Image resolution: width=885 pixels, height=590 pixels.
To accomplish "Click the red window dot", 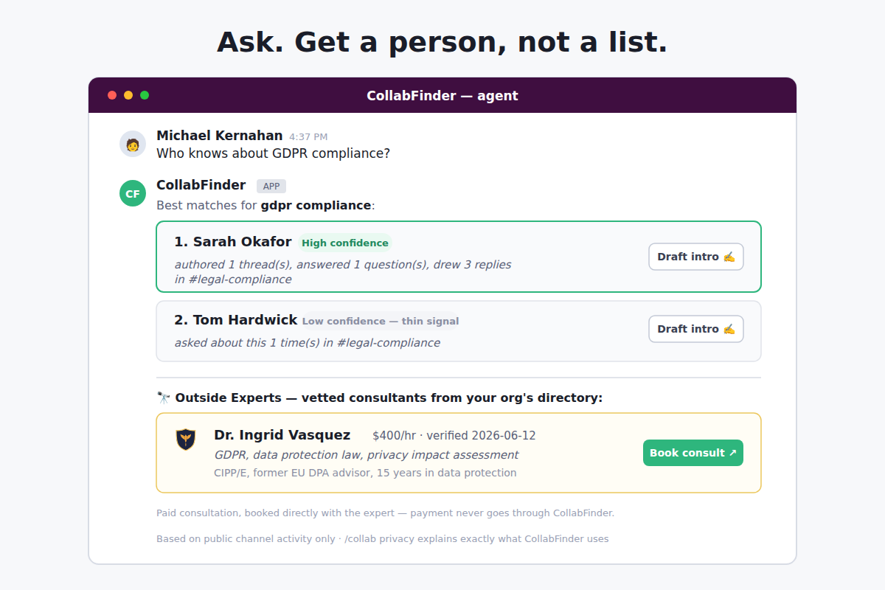I will (x=112, y=95).
